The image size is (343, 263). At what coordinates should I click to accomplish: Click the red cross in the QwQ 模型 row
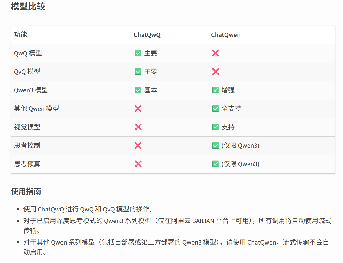click(216, 53)
